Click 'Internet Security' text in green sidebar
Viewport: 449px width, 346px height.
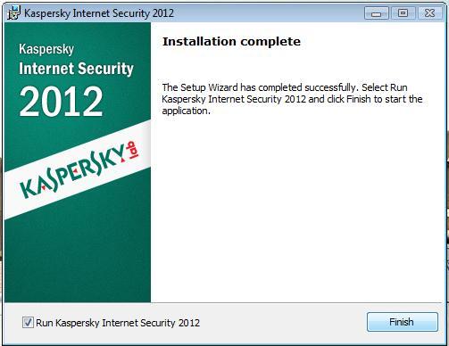[x=76, y=69]
